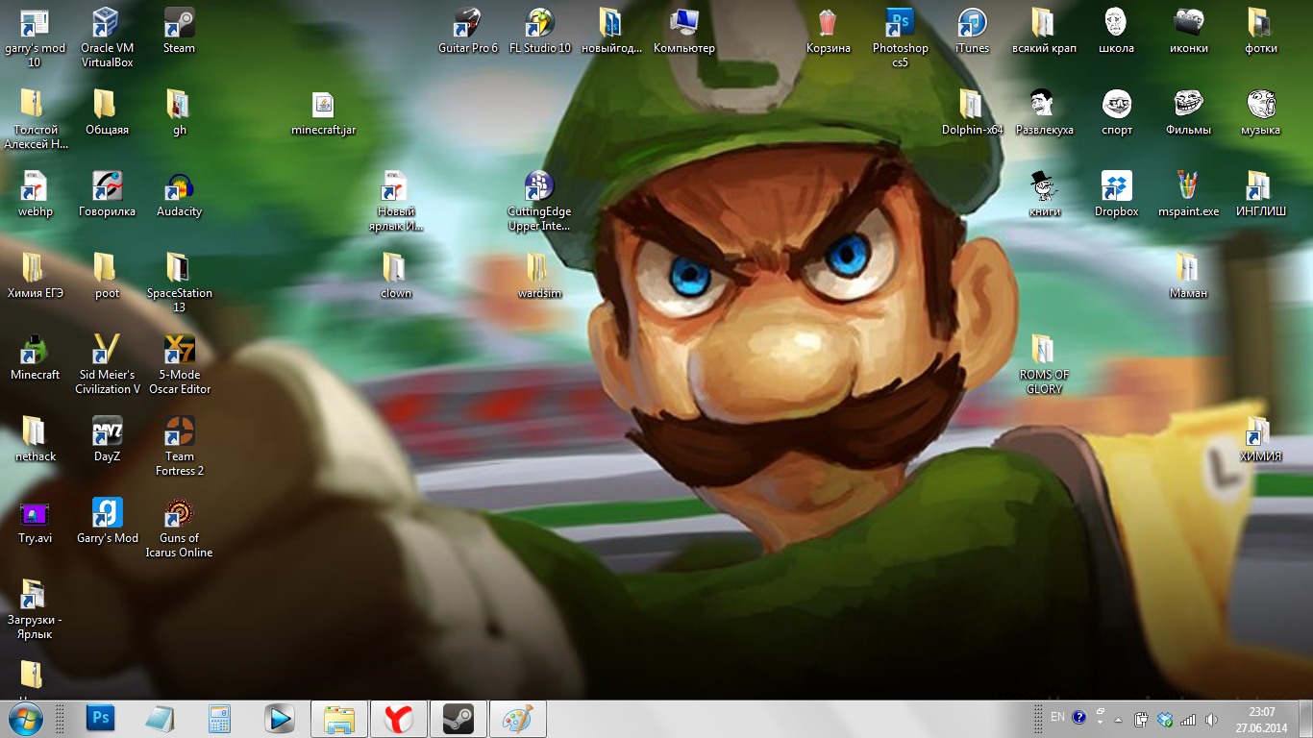This screenshot has width=1313, height=738.
Task: Select the Steam shortcut on the desktop
Action: [179, 31]
